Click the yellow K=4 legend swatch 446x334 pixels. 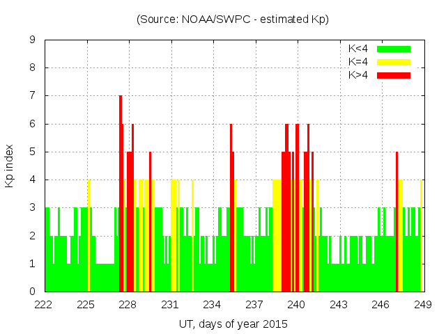pos(394,62)
